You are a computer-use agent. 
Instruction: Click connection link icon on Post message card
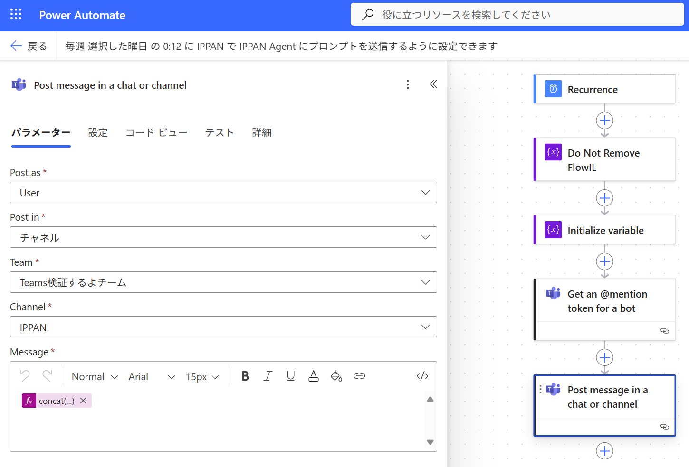[x=665, y=427]
